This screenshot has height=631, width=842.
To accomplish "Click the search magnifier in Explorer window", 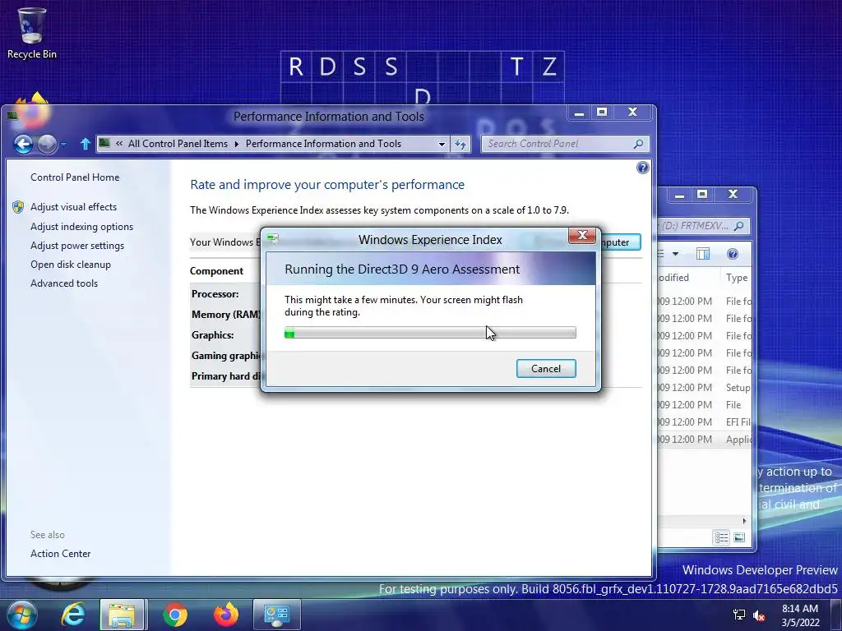I will 738,226.
